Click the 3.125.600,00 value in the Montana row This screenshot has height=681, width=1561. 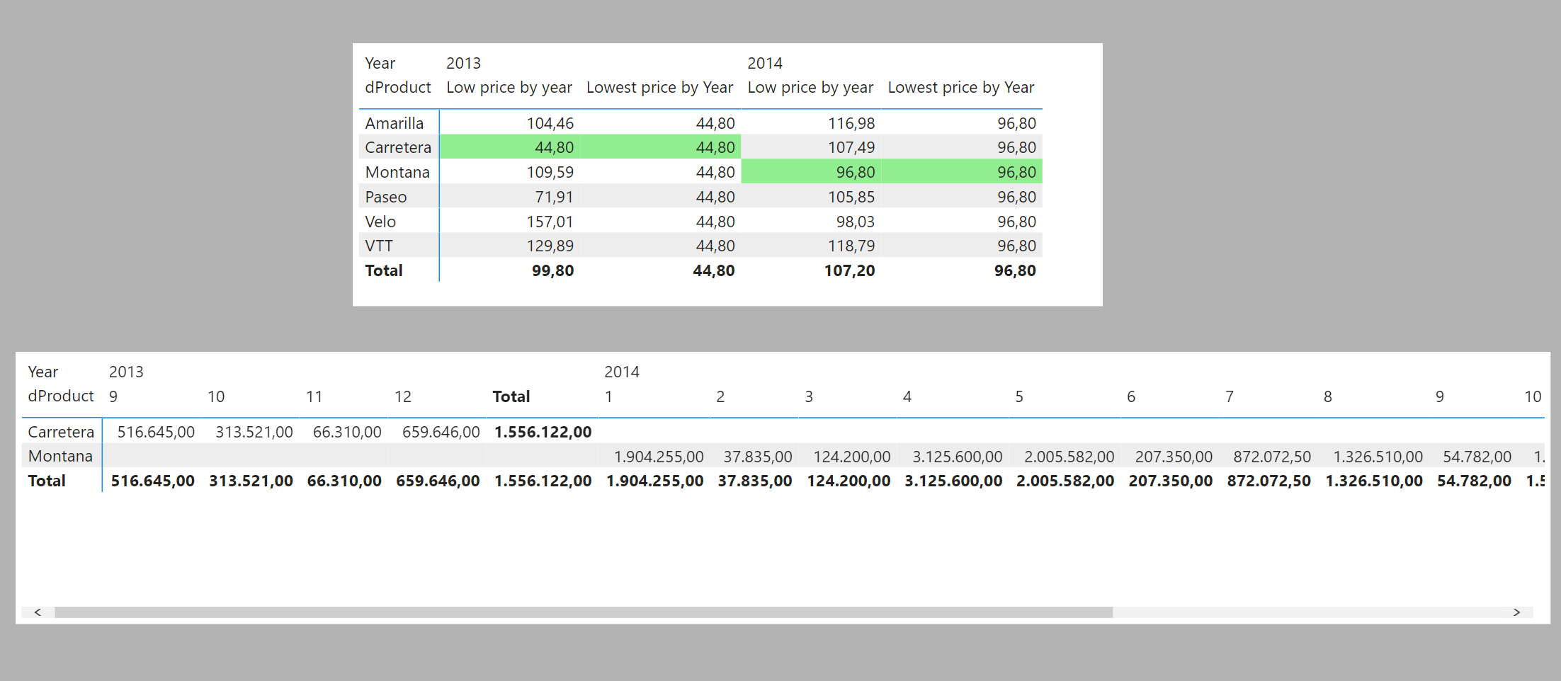click(x=957, y=457)
